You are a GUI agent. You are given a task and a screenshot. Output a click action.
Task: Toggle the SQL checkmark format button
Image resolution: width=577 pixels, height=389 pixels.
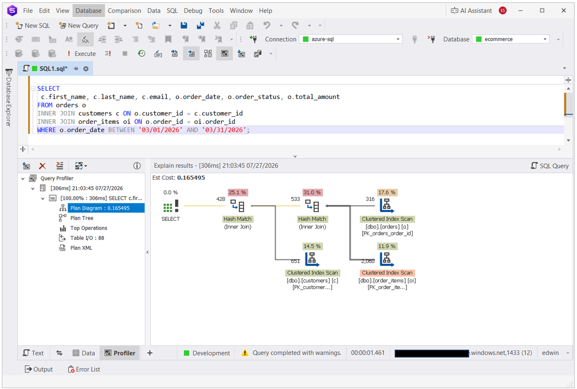coord(86,39)
